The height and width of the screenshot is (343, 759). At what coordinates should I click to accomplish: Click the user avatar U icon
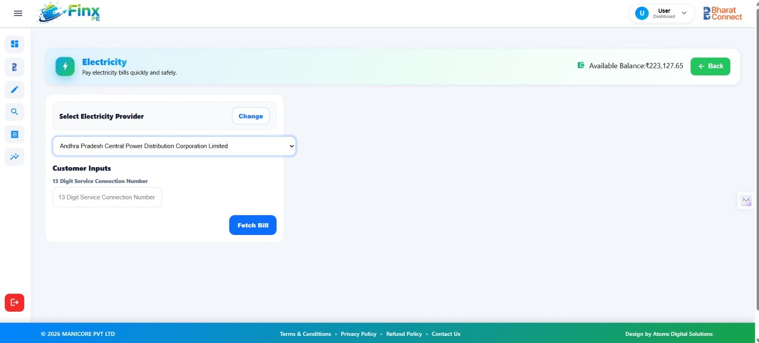click(x=642, y=13)
